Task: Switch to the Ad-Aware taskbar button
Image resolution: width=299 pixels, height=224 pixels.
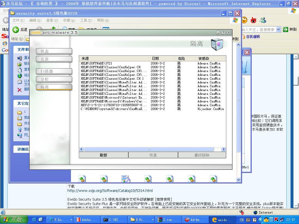Action: (x=195, y=220)
